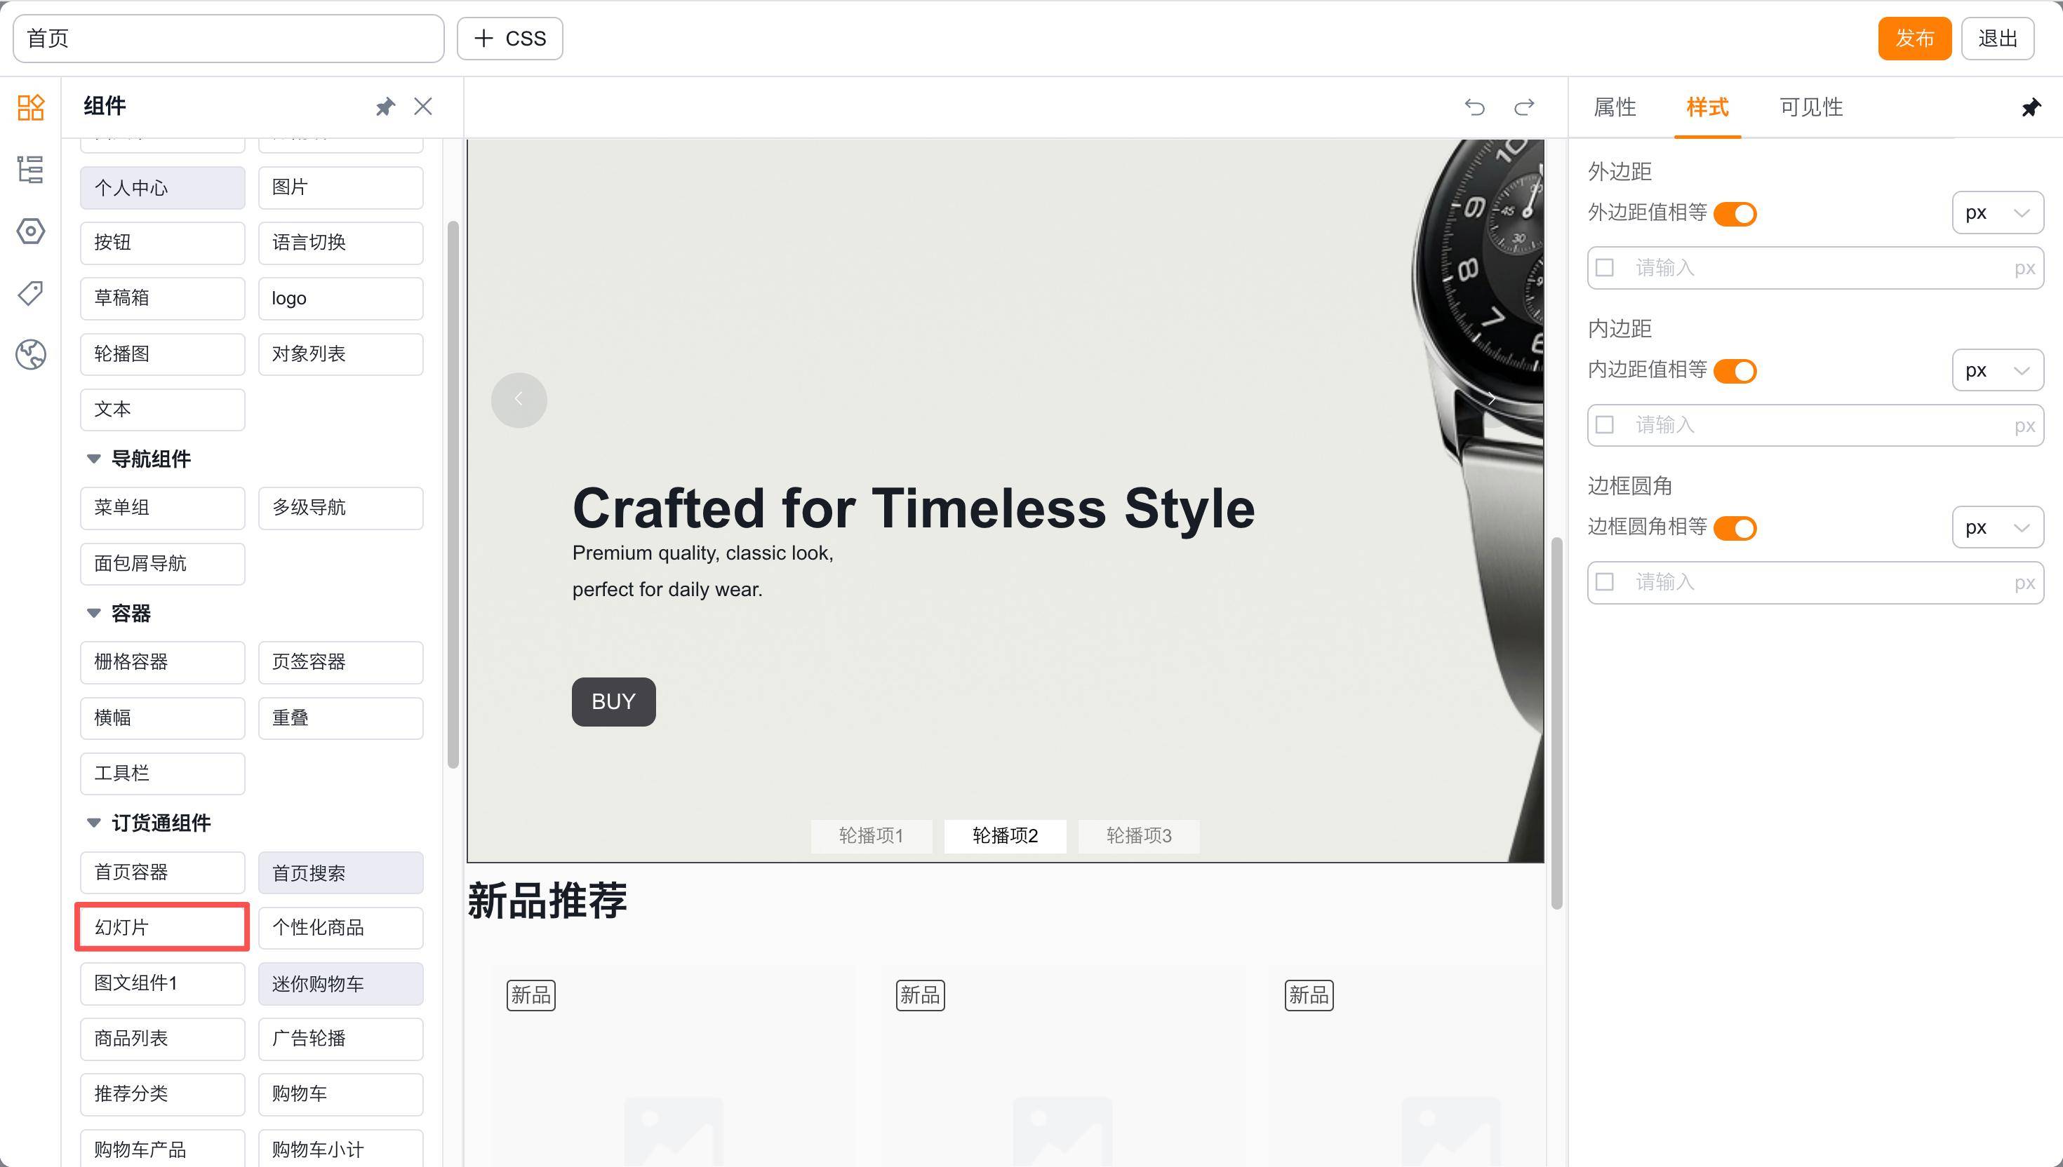Click the tag icon in left sidebar
The image size is (2063, 1167).
click(x=30, y=292)
